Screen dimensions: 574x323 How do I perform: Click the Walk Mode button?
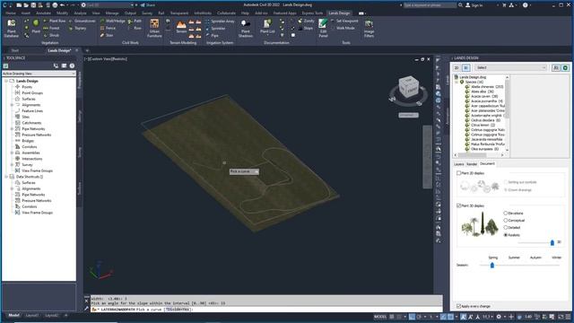(x=343, y=28)
